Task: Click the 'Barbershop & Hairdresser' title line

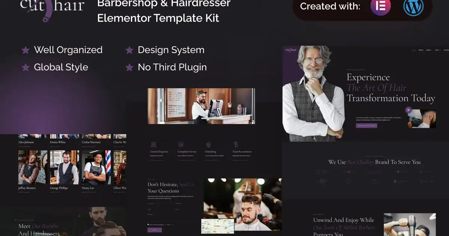Action: click(x=164, y=3)
